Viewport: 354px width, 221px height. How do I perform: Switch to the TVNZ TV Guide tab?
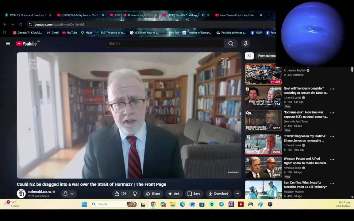[27, 15]
